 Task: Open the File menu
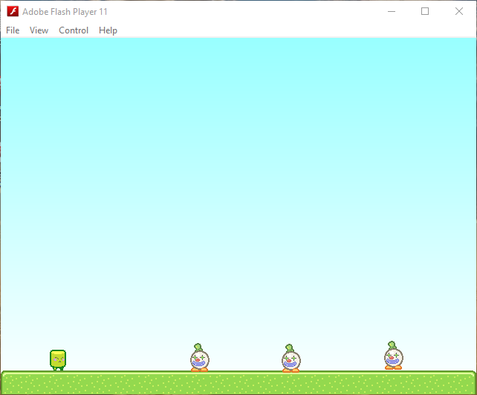tap(13, 30)
